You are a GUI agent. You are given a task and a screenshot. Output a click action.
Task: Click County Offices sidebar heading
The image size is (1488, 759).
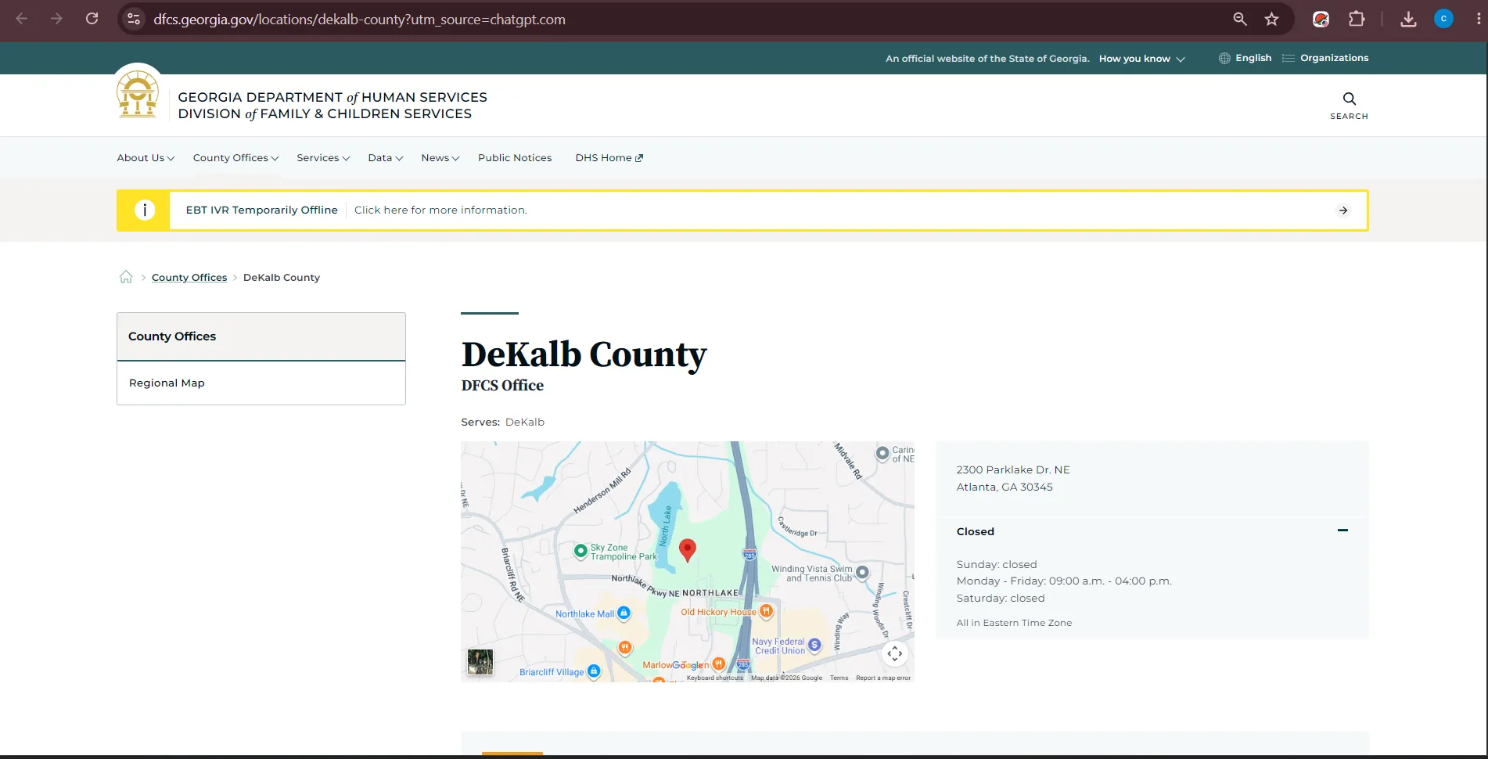172,336
